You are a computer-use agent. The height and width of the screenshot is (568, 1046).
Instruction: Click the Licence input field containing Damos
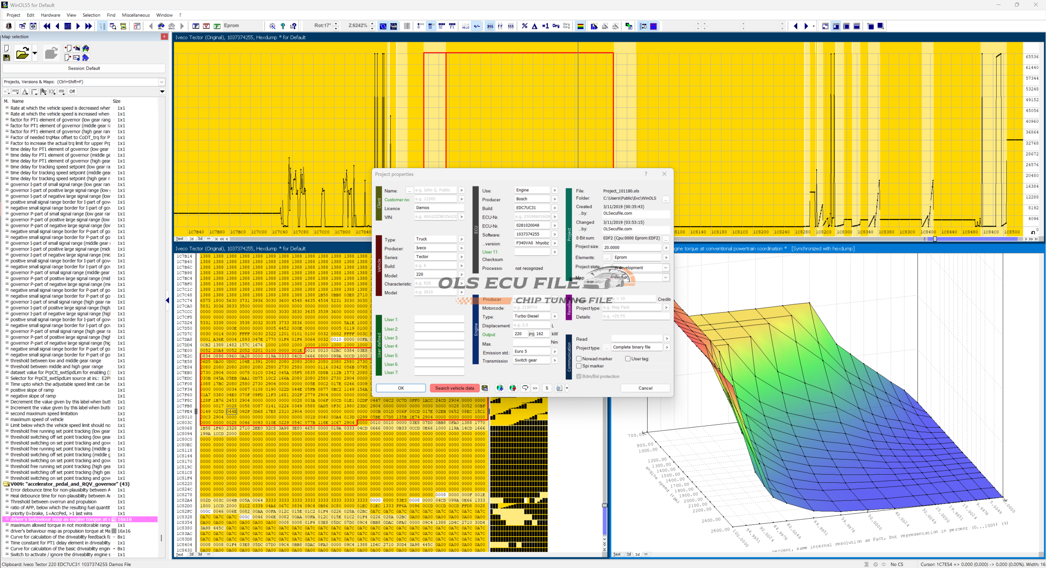[439, 208]
